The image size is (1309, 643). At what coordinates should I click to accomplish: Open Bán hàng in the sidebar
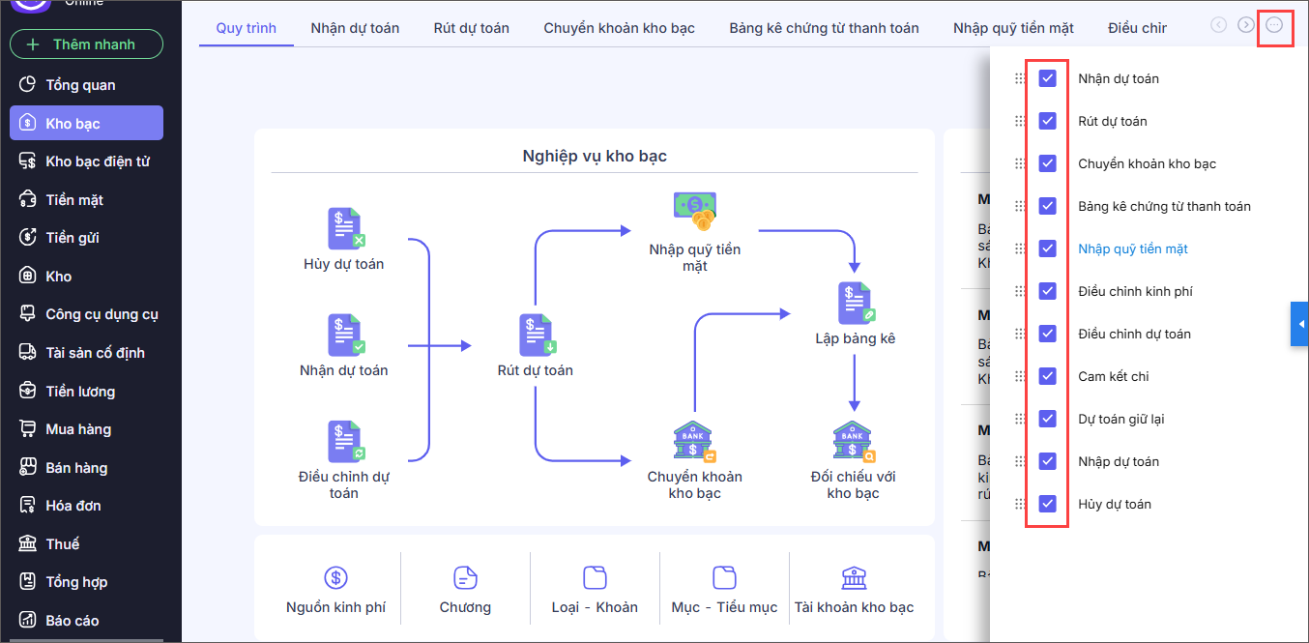tap(86, 468)
